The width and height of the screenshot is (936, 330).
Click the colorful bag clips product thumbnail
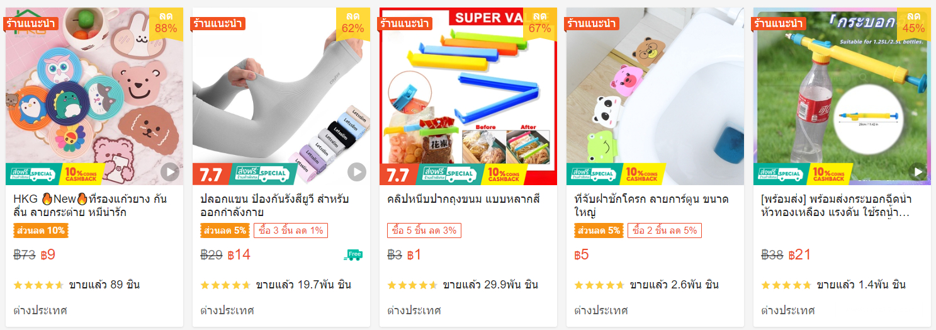pyautogui.click(x=468, y=96)
